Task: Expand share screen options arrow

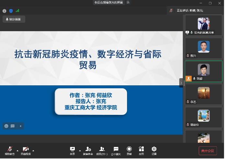Action: tap(79, 151)
